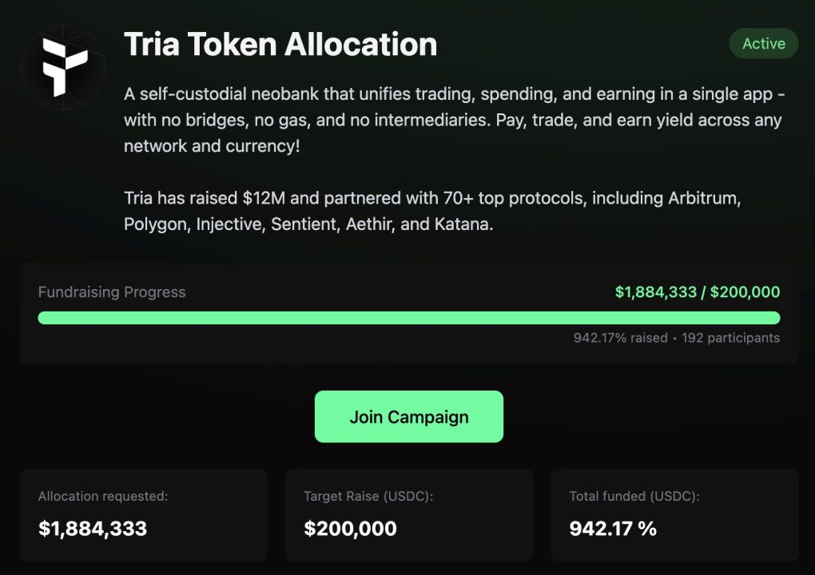Click the Tria logo icon
Screen dimensions: 815x575
(63, 67)
